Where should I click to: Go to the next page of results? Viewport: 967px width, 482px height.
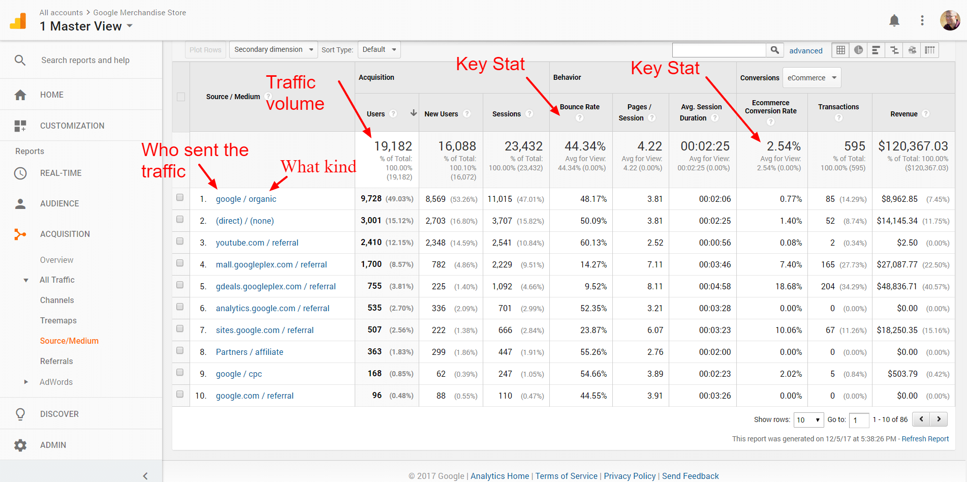click(939, 419)
